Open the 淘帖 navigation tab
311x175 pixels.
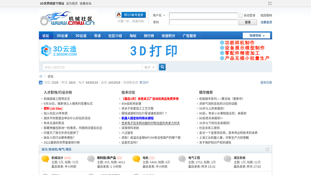pos(133,36)
